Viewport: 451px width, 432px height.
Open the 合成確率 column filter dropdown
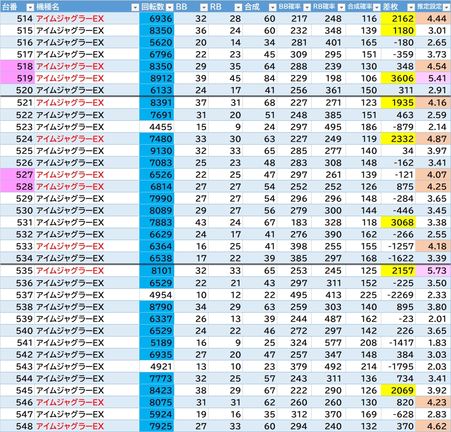click(376, 7)
